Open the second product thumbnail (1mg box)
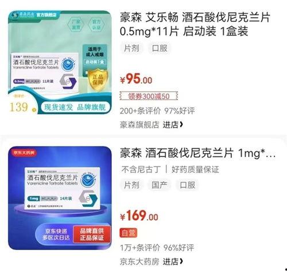Viewport: 287px width, 273px height. tap(60, 198)
